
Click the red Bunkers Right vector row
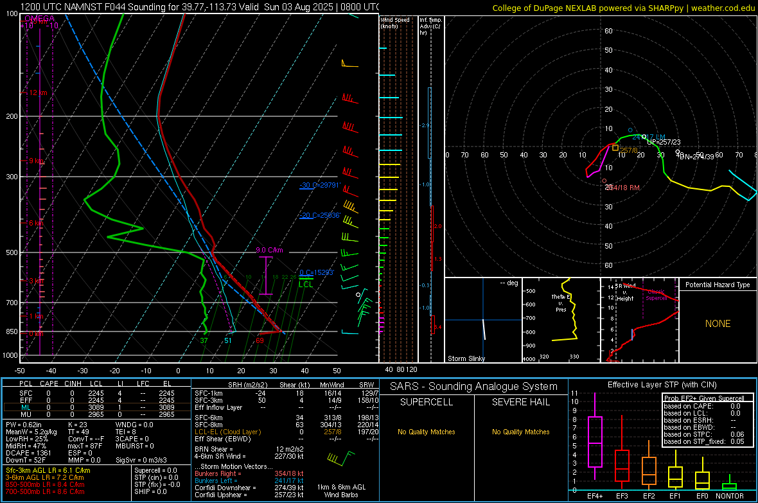[x=249, y=474]
